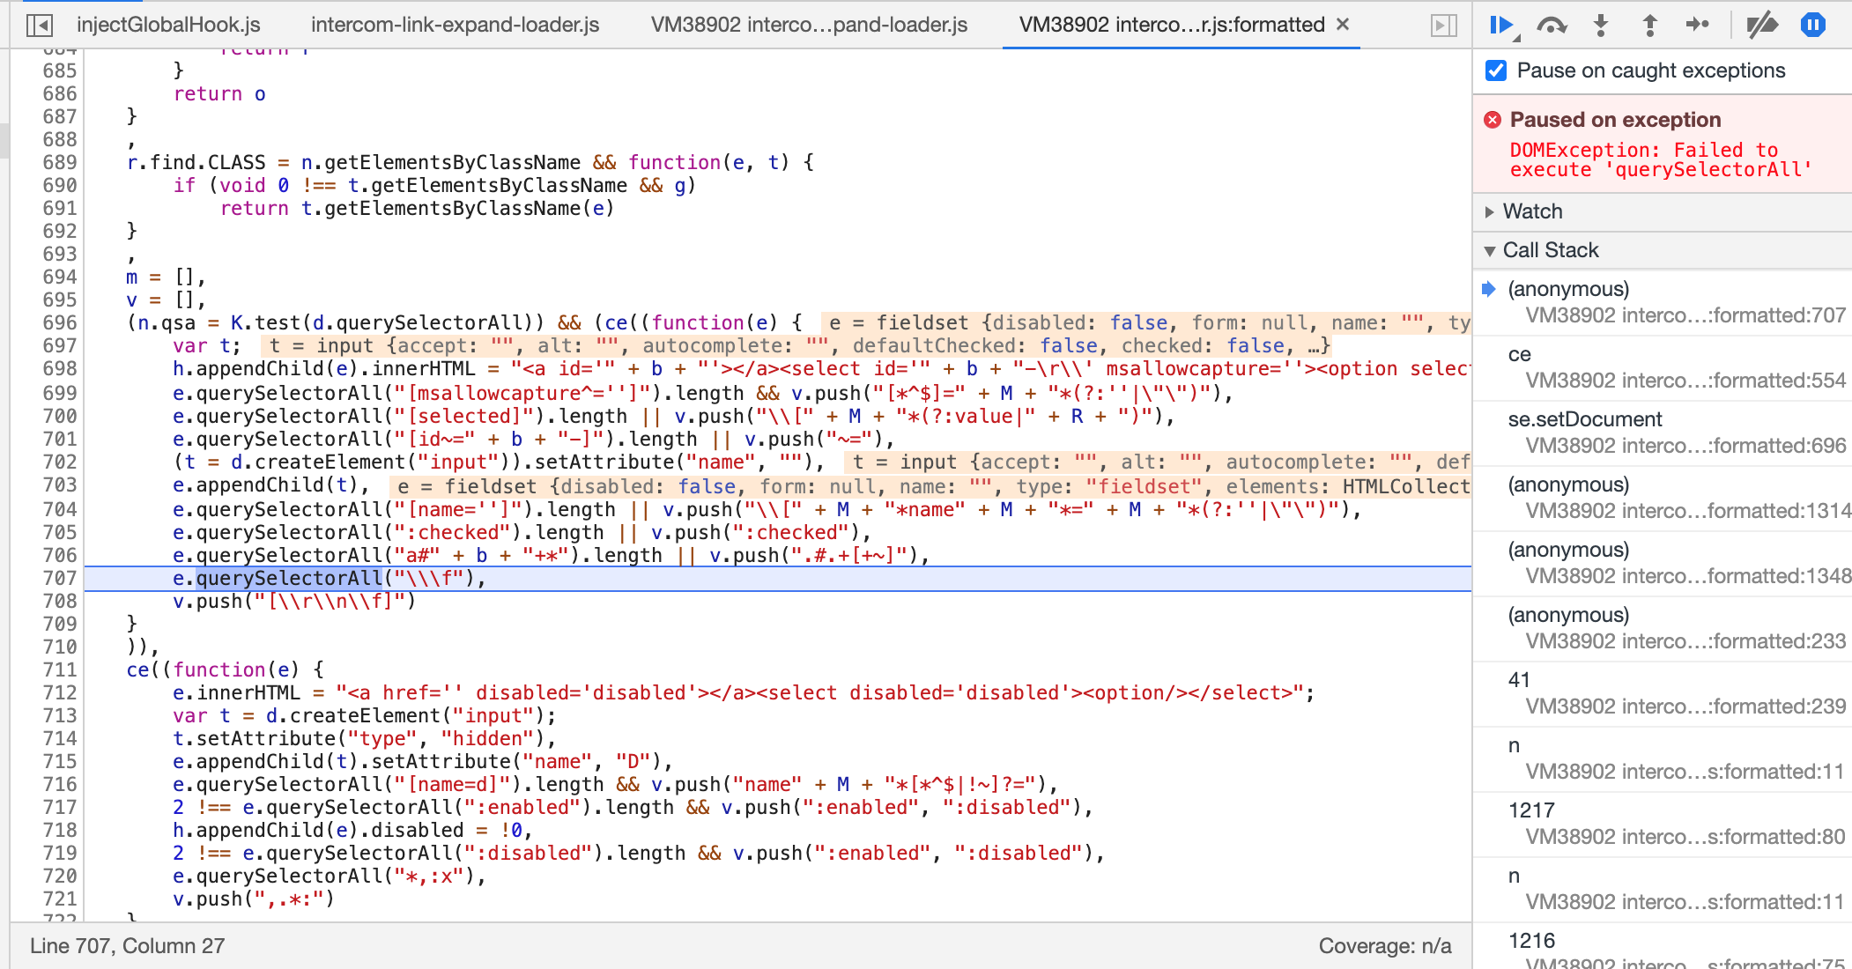Uncheck Pause on caught exceptions

[x=1494, y=70]
